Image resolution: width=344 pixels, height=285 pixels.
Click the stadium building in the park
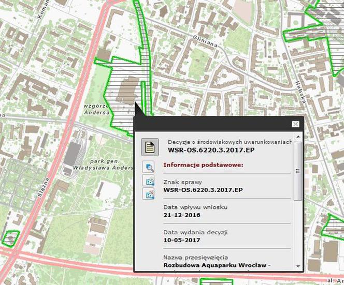tap(71, 154)
